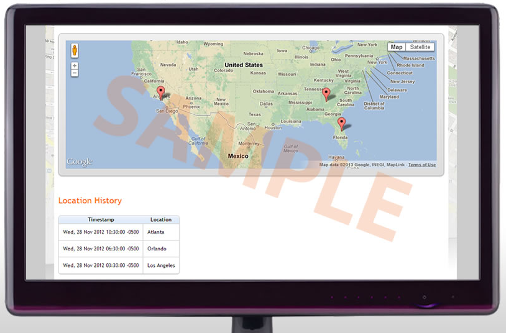Click the 06:30:00 timestamp entry
This screenshot has height=333, width=506.
(101, 249)
